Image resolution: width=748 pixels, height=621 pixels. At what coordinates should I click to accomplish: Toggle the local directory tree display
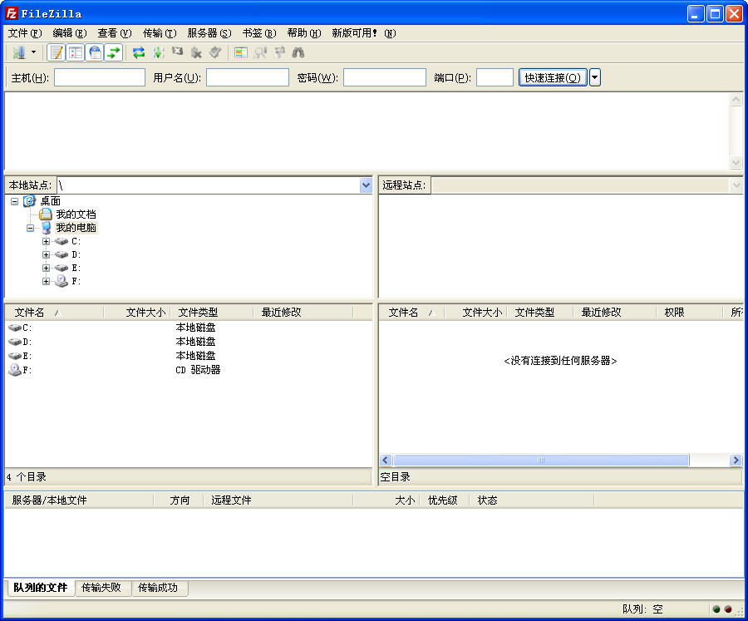pos(76,52)
